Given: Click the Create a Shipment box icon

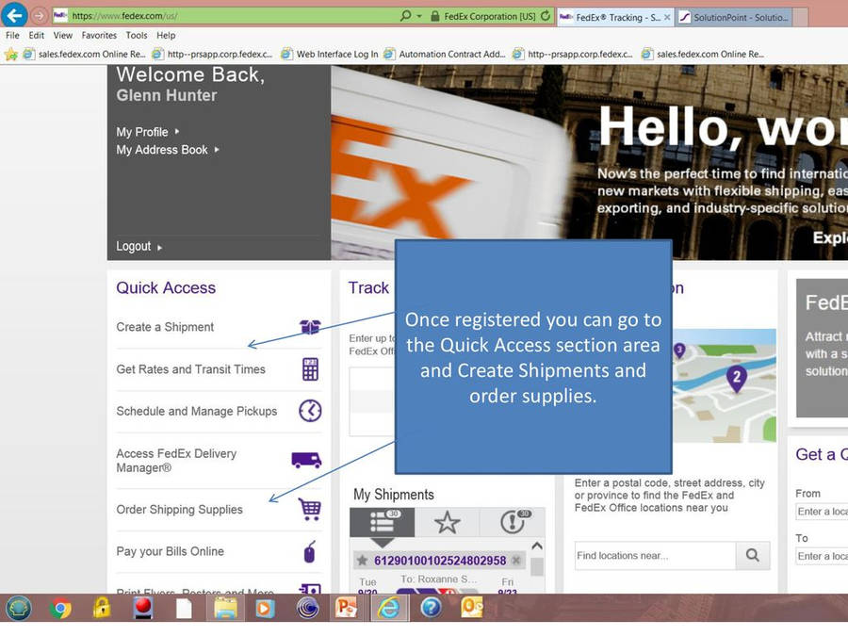Looking at the screenshot, I should tap(310, 327).
